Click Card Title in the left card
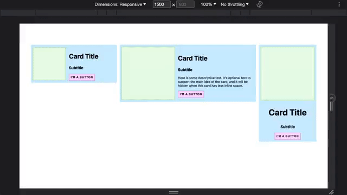Viewport: 347px width, 195px height. tap(83, 56)
